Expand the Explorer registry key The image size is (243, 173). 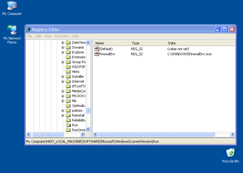click(x=63, y=52)
